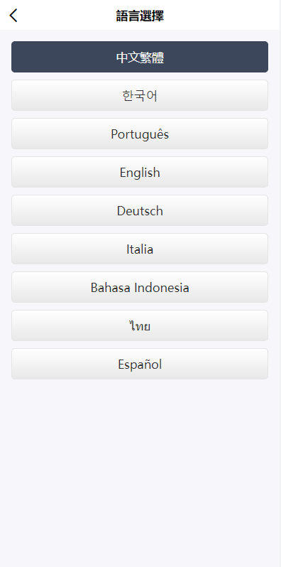Return to previous screen via header chevron

13,16
